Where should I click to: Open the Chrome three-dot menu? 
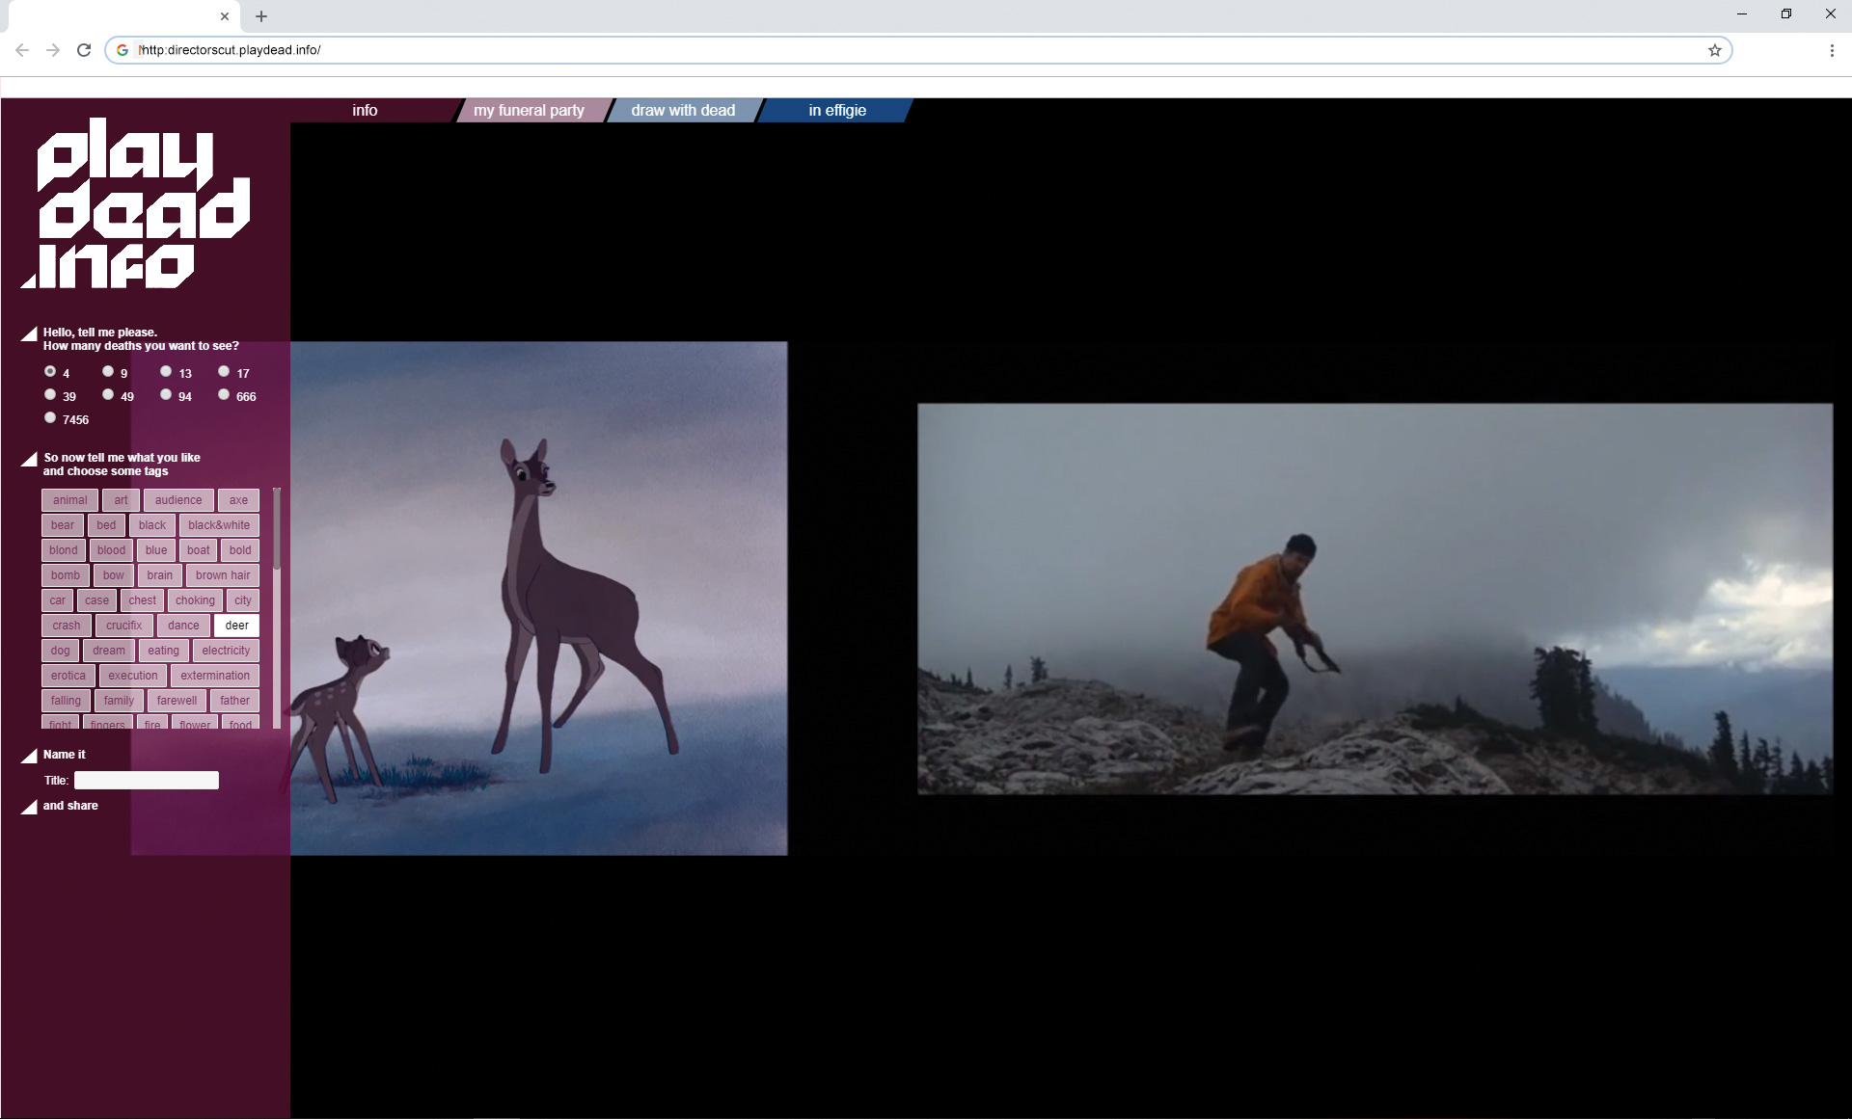point(1831,50)
